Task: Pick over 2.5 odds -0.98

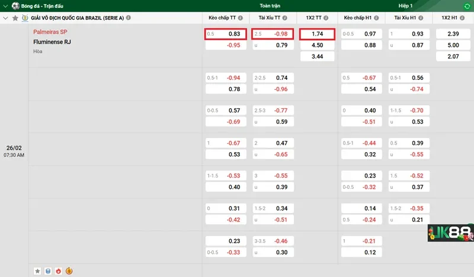Action: tap(273, 34)
